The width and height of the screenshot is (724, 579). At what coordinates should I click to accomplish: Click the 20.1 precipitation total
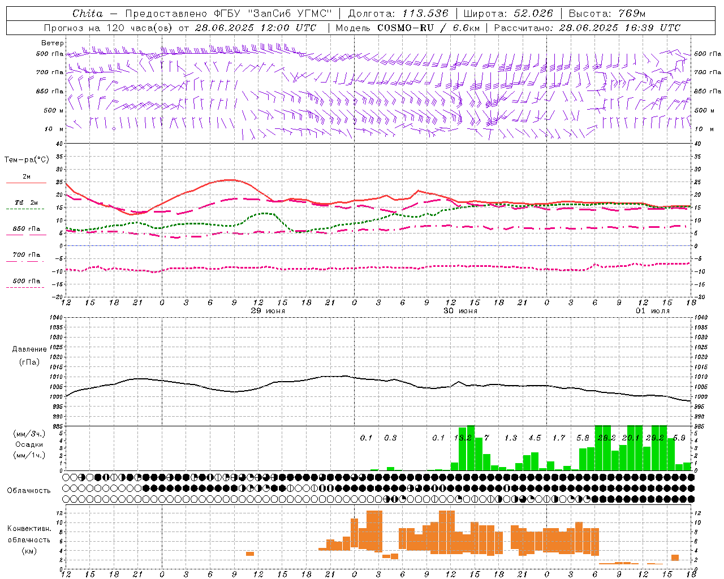click(631, 438)
